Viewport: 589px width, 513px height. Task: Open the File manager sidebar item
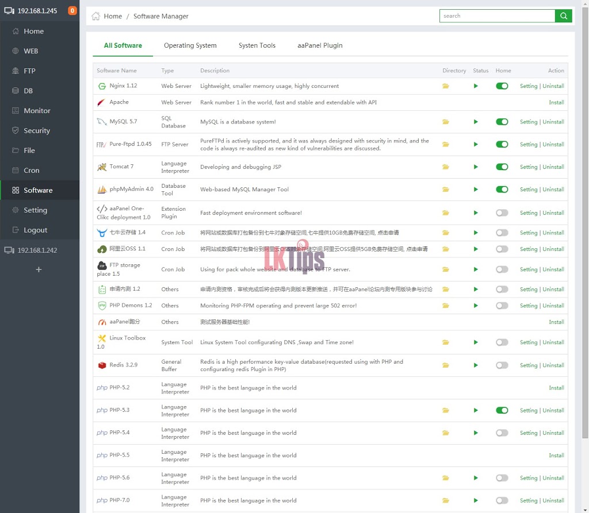pos(40,151)
